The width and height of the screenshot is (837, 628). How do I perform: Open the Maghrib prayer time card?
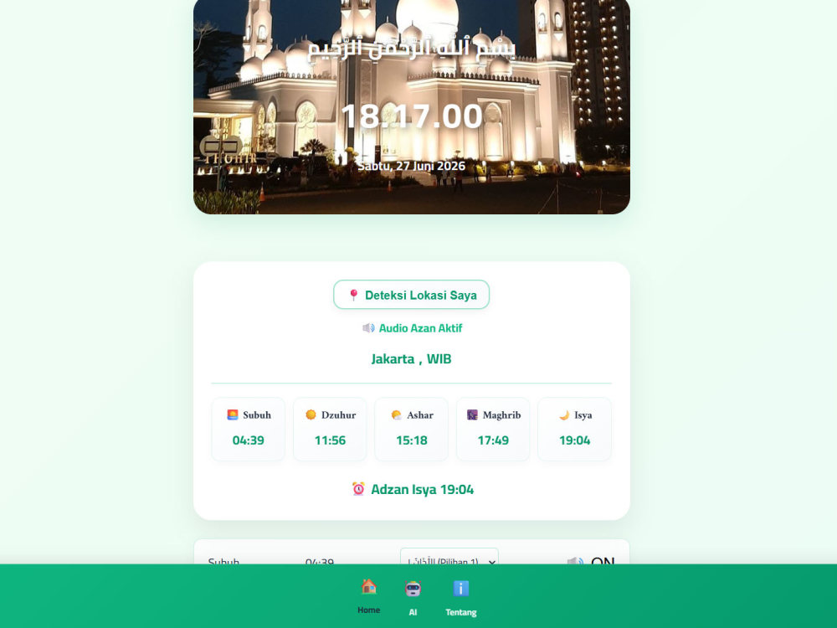(x=493, y=429)
